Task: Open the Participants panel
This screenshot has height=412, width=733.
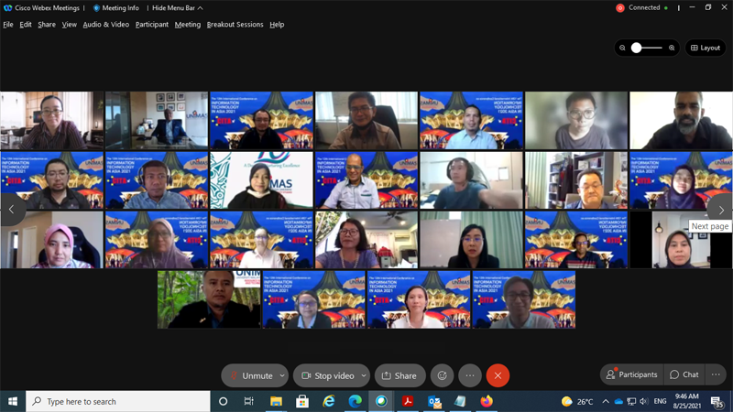Action: tap(630, 374)
